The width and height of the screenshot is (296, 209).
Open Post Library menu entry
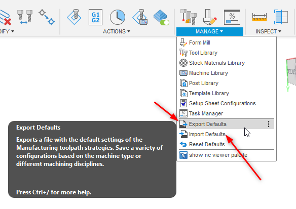pyautogui.click(x=226, y=83)
